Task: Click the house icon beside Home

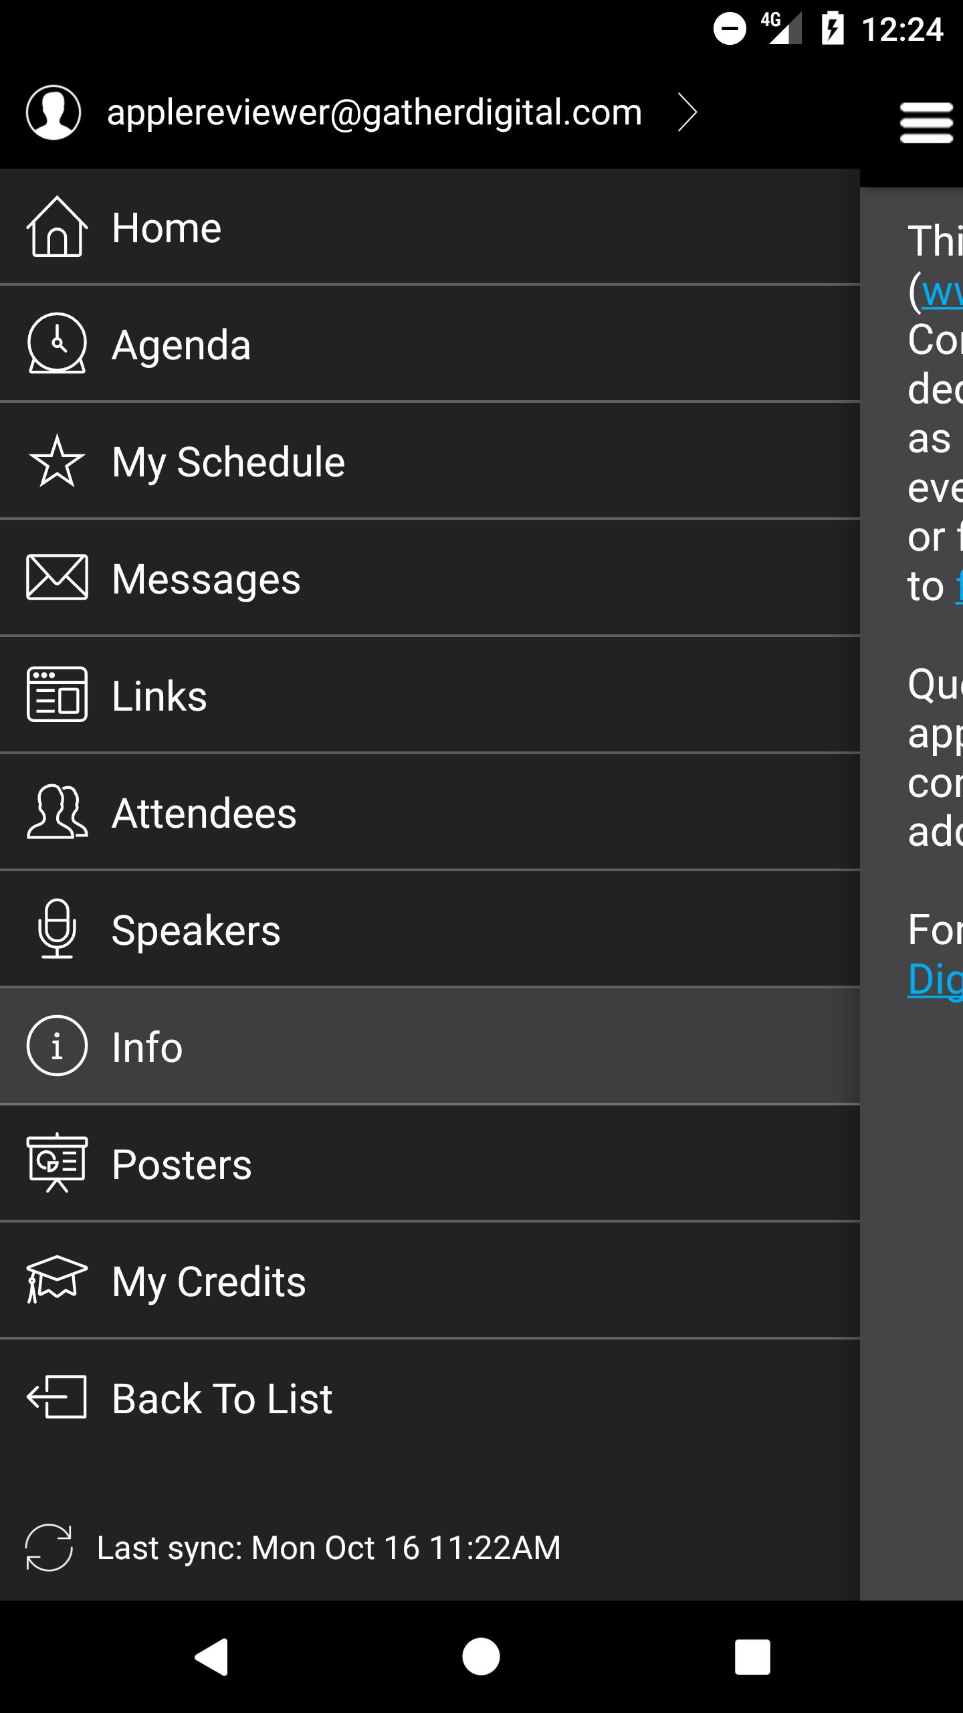Action: [x=57, y=227]
